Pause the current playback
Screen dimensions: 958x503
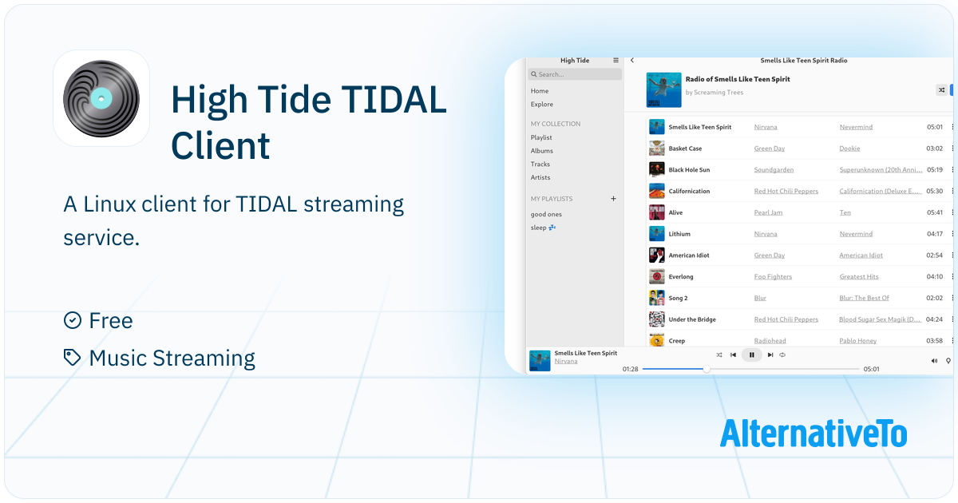pyautogui.click(x=751, y=354)
